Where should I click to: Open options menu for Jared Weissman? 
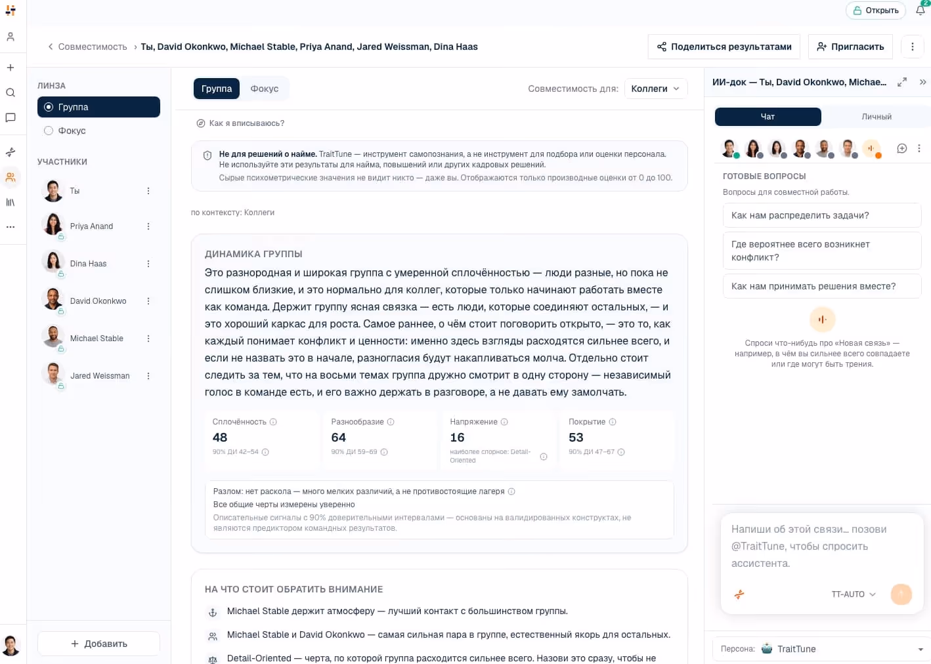(148, 376)
